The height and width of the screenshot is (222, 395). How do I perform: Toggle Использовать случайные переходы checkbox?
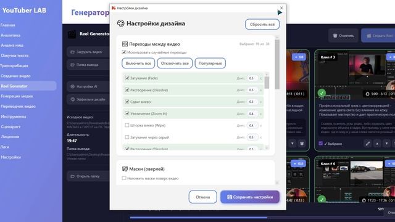click(124, 52)
